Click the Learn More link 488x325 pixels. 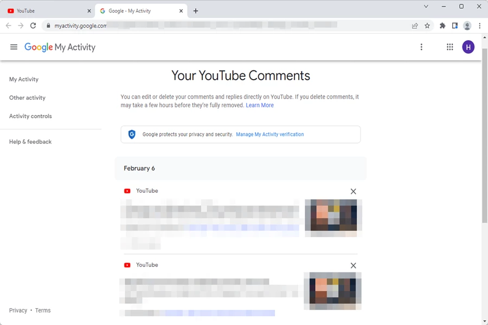260,105
